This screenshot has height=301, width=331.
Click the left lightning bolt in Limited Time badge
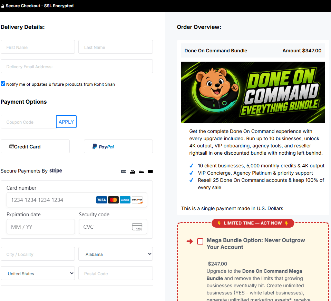[219, 223]
